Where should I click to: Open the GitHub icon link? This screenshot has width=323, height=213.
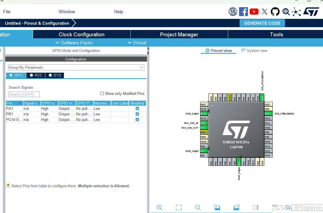click(275, 12)
